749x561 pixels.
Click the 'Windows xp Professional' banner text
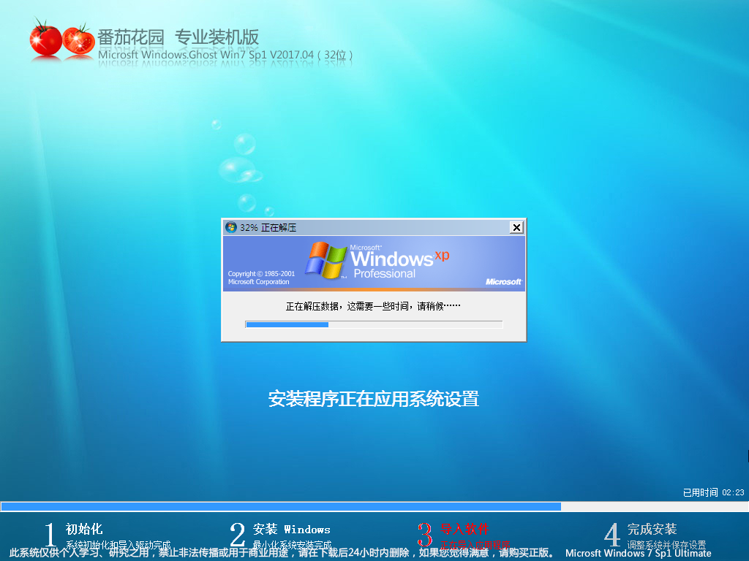tap(400, 262)
